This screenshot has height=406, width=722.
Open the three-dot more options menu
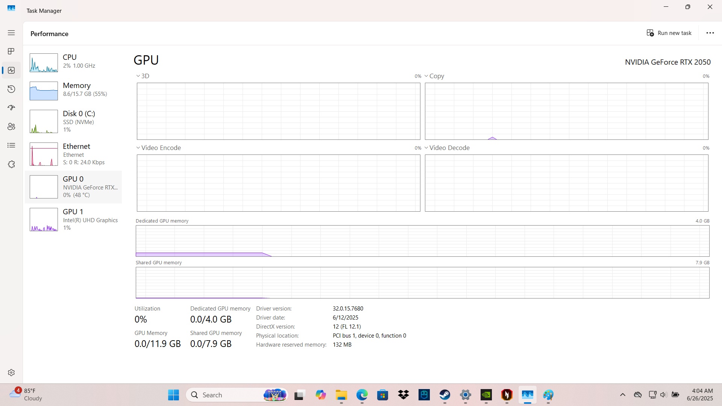tap(710, 33)
